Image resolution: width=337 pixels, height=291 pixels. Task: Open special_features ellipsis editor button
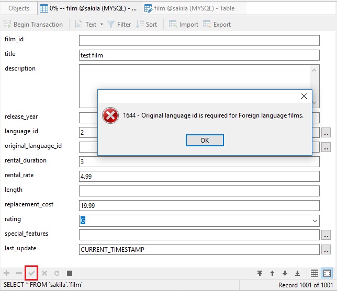[x=326, y=235]
